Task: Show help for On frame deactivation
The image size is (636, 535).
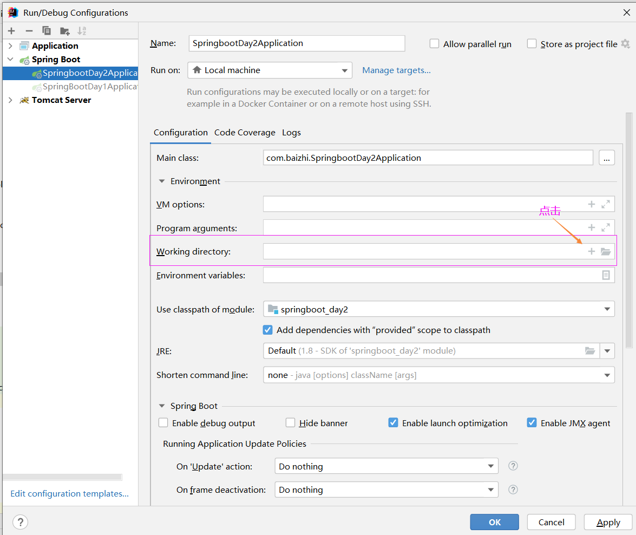Action: pyautogui.click(x=513, y=490)
